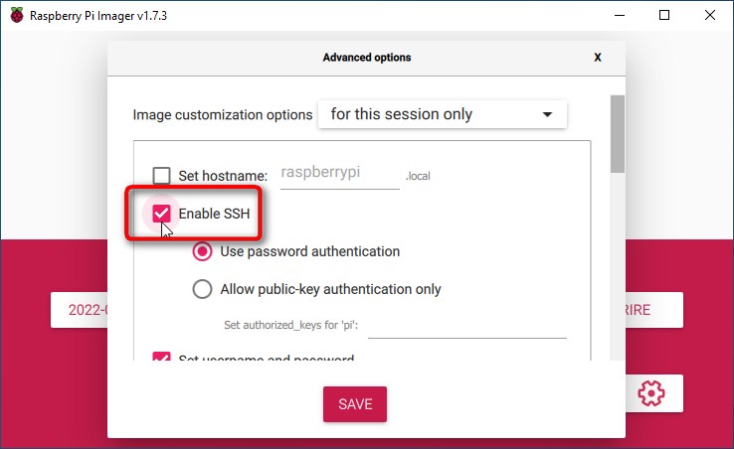Select Allow public-key authentication only
This screenshot has width=734, height=449.
pyautogui.click(x=202, y=289)
